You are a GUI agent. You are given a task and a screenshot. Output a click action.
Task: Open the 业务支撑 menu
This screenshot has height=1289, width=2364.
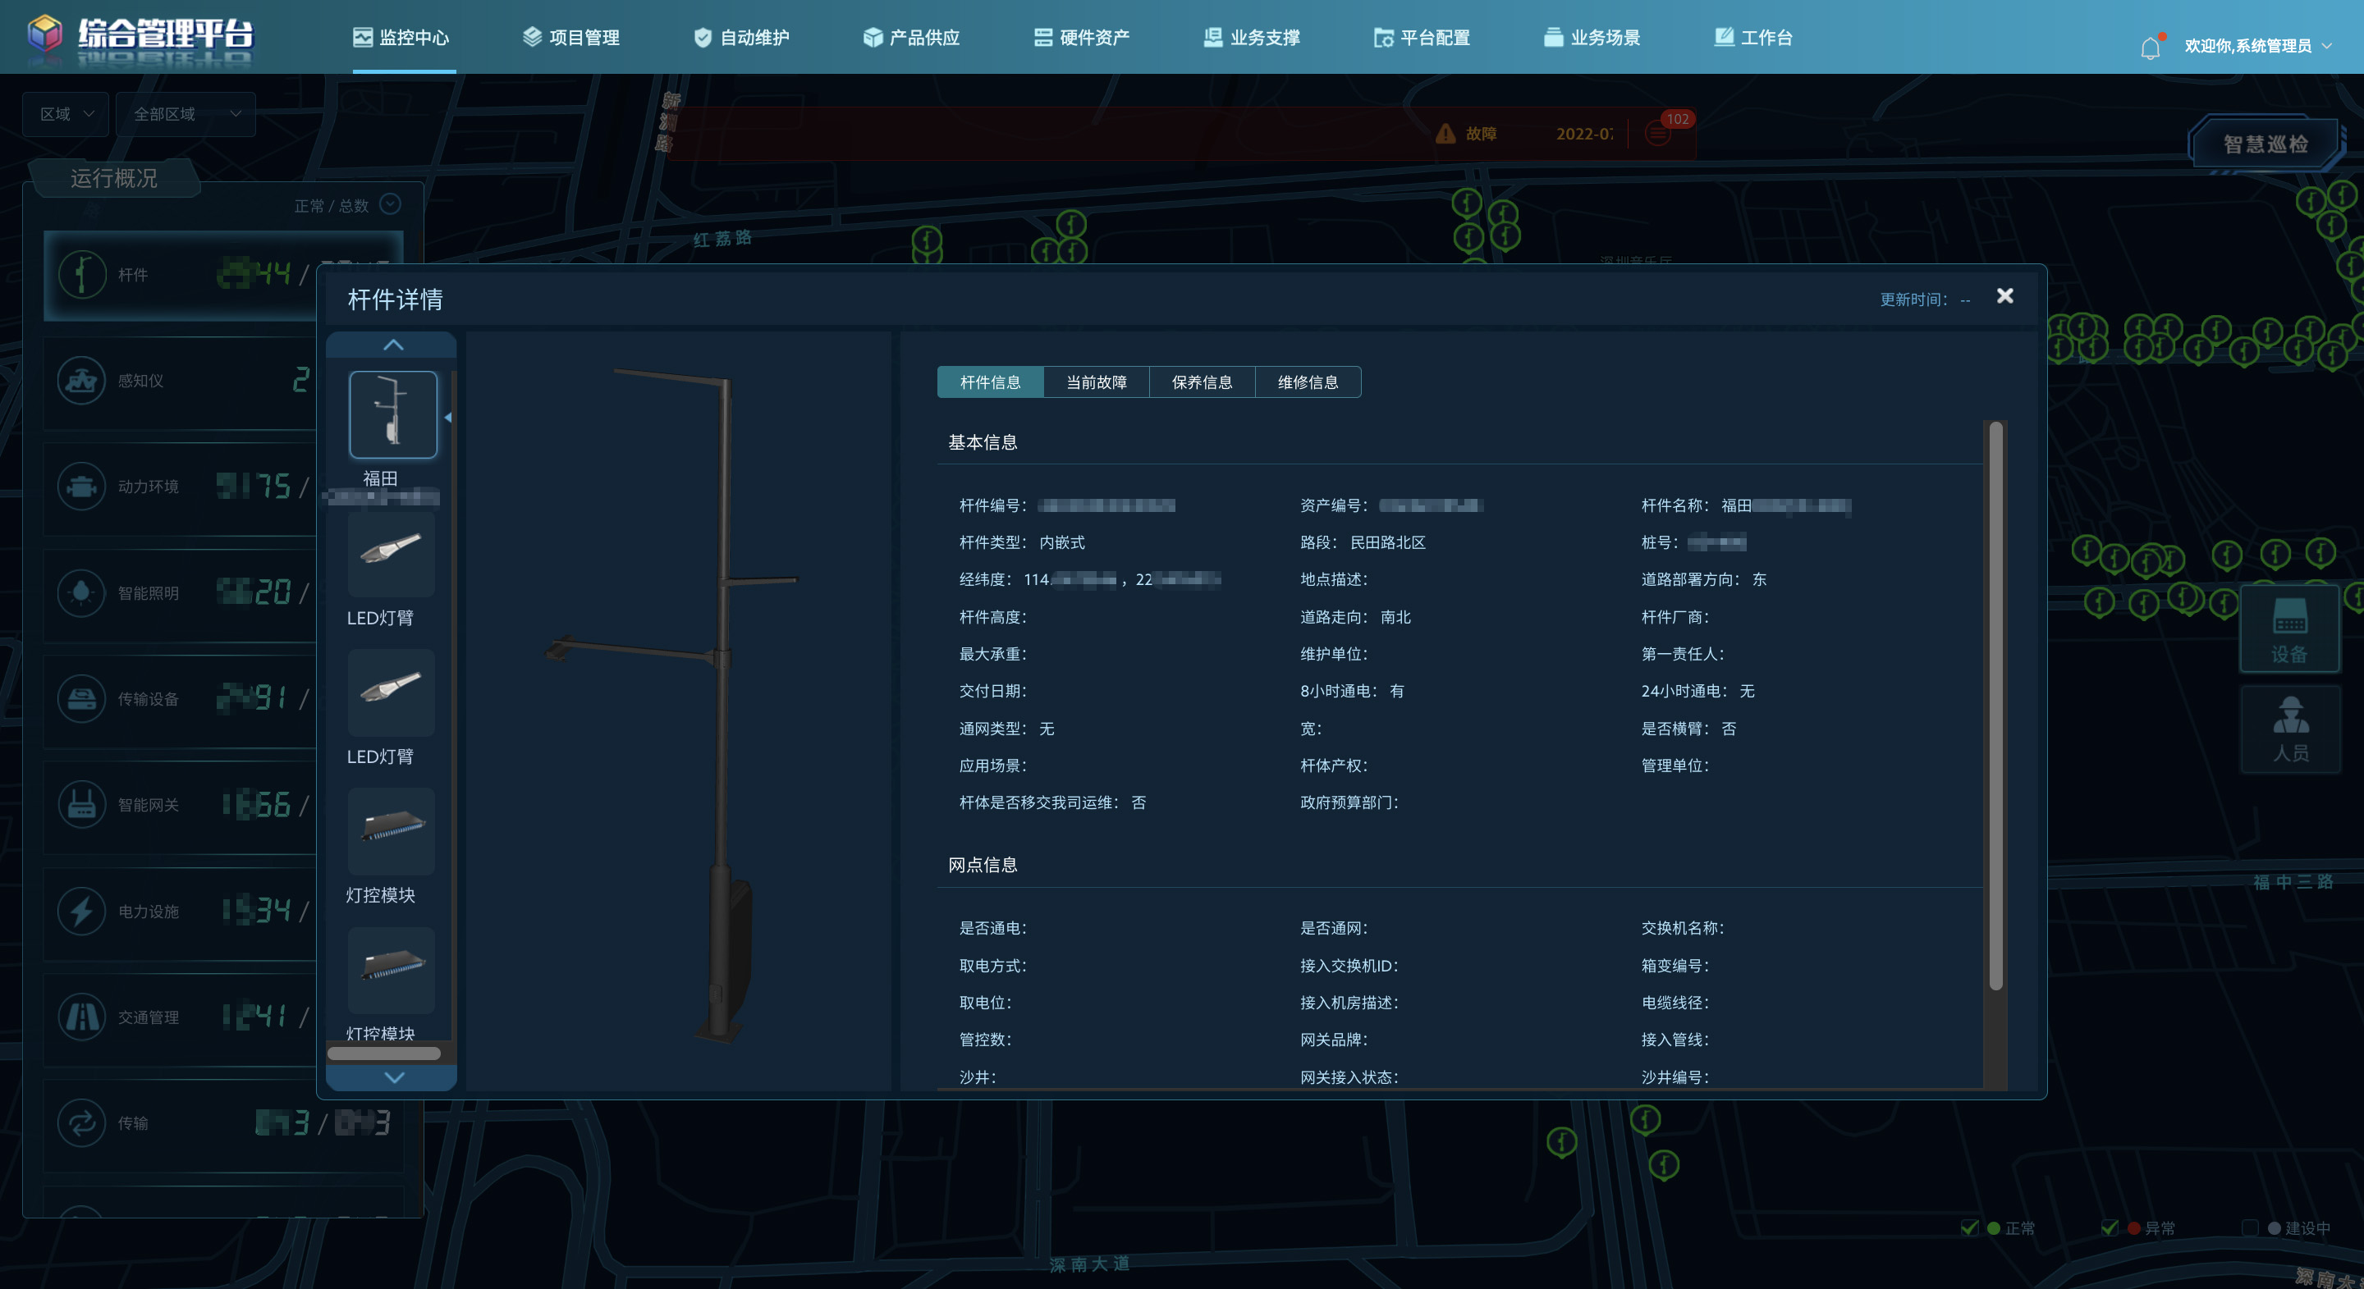pyautogui.click(x=1252, y=38)
